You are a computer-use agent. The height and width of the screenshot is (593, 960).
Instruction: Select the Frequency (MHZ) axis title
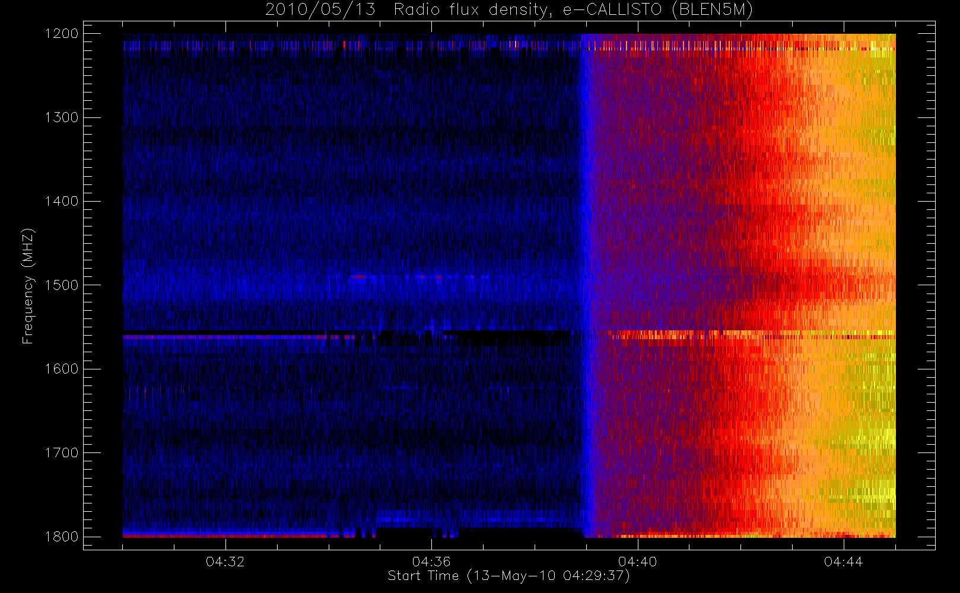point(28,286)
